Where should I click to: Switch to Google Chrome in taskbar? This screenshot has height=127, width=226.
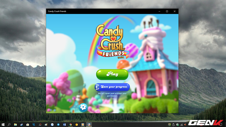tap(71, 125)
